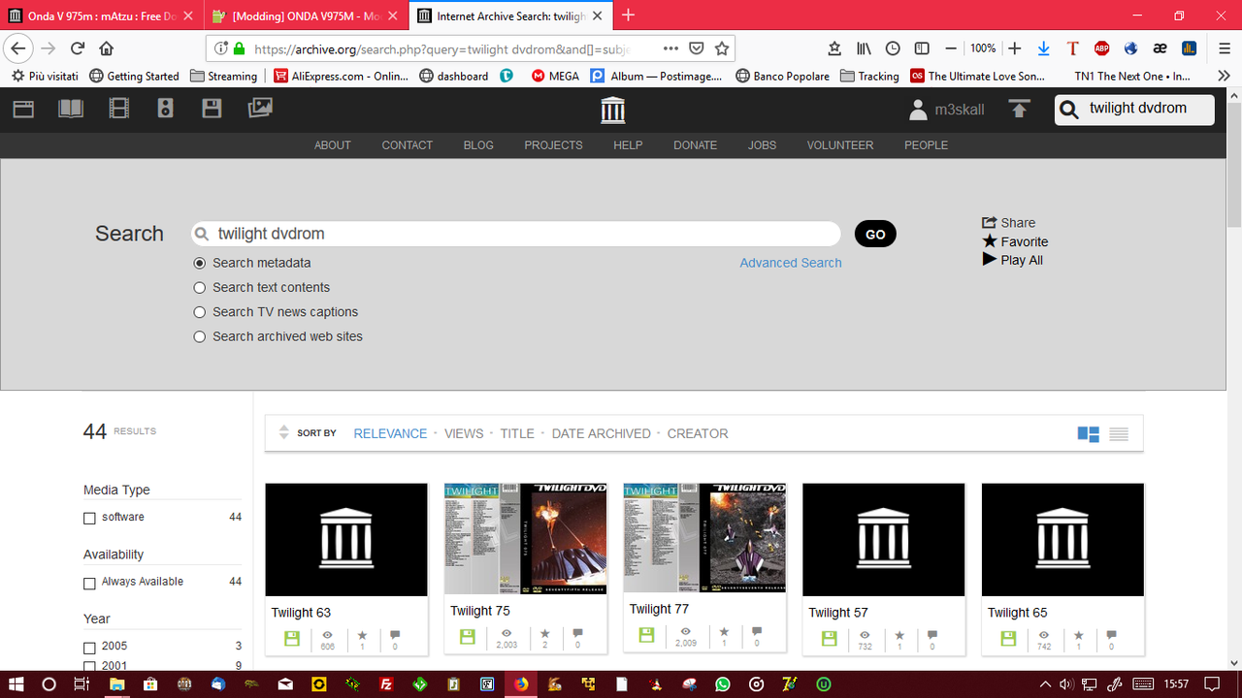Viewport: 1242px width, 698px height.
Task: Open the Web archive icon in Archive navbar
Action: click(x=23, y=109)
